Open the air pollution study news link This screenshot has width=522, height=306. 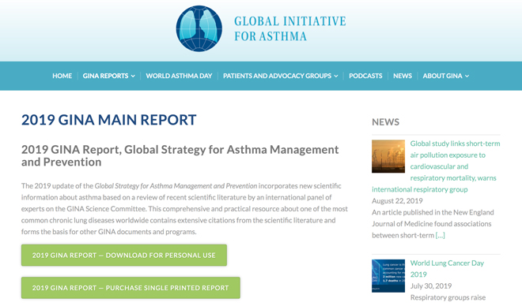(436, 166)
